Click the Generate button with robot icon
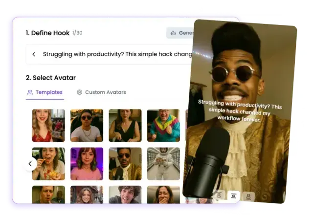 point(180,33)
